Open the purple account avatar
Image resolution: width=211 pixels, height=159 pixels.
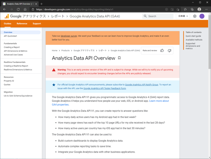coord(202,16)
